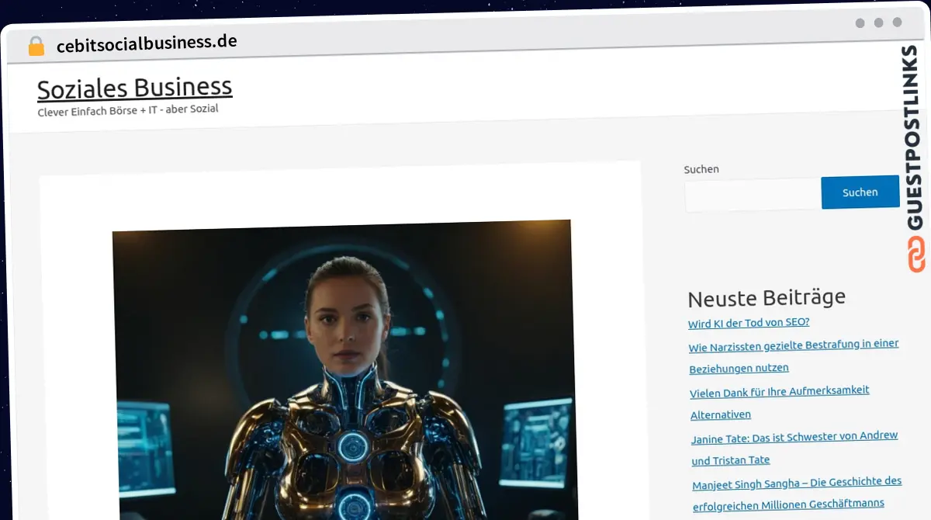Click the "Suchen" label above the search box
Viewport: 931px width, 520px height.
tap(701, 168)
